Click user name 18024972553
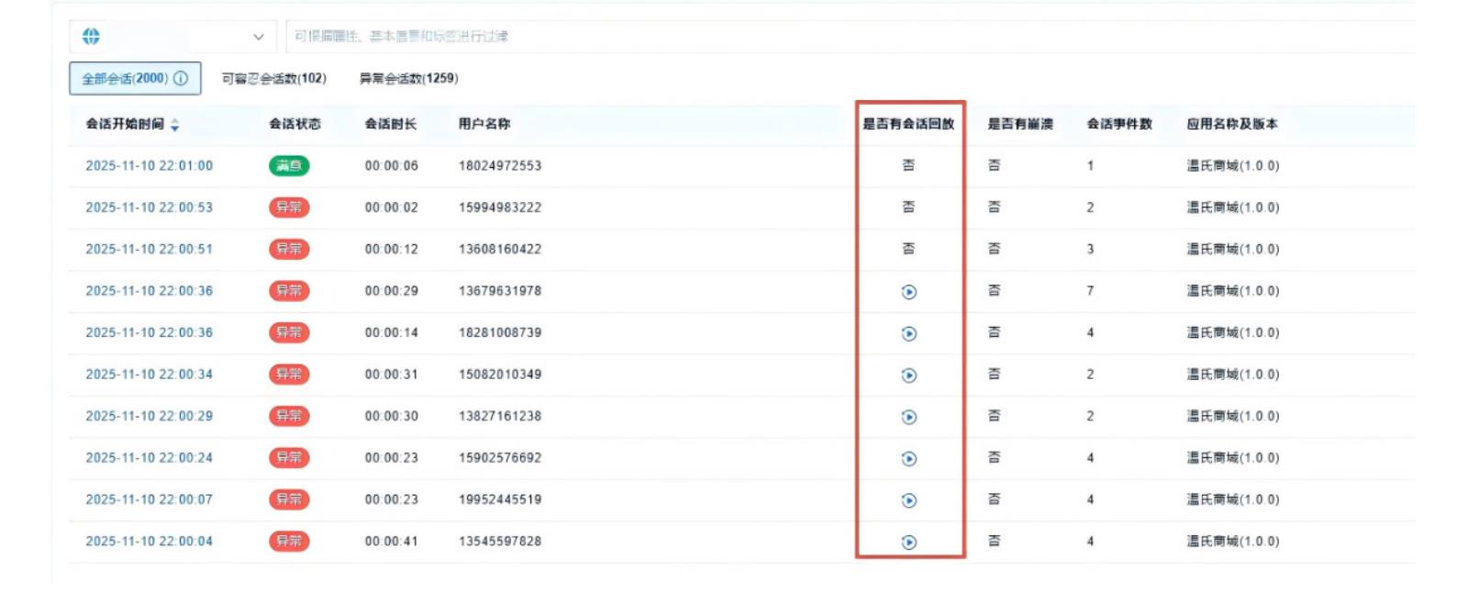The height and width of the screenshot is (594, 1457). (500, 166)
